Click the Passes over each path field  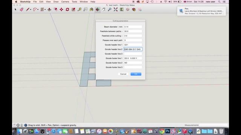coord(133,40)
